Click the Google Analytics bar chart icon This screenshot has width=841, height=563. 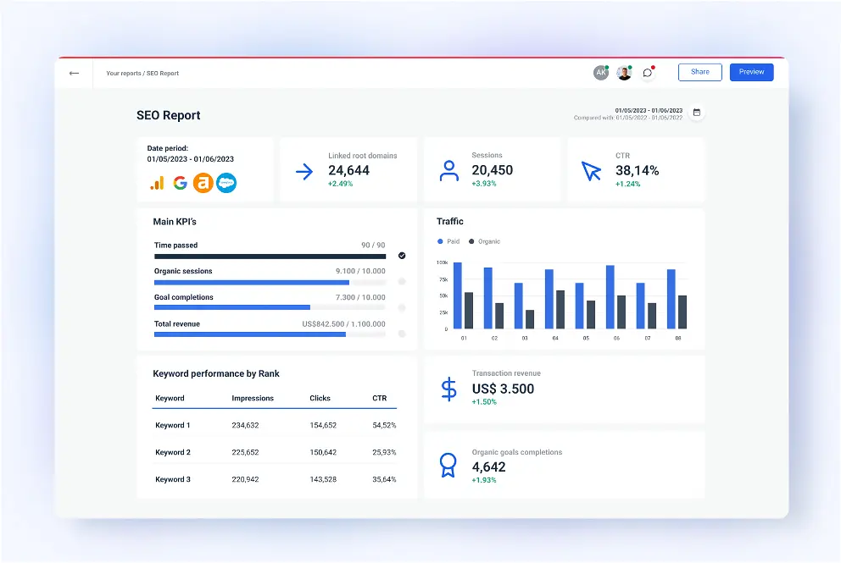pos(157,183)
